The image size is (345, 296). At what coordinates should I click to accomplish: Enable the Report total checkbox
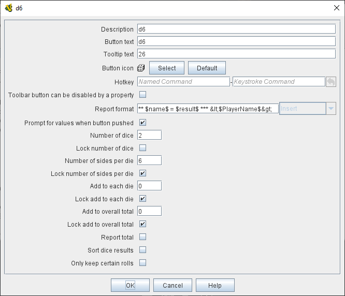tap(142, 237)
